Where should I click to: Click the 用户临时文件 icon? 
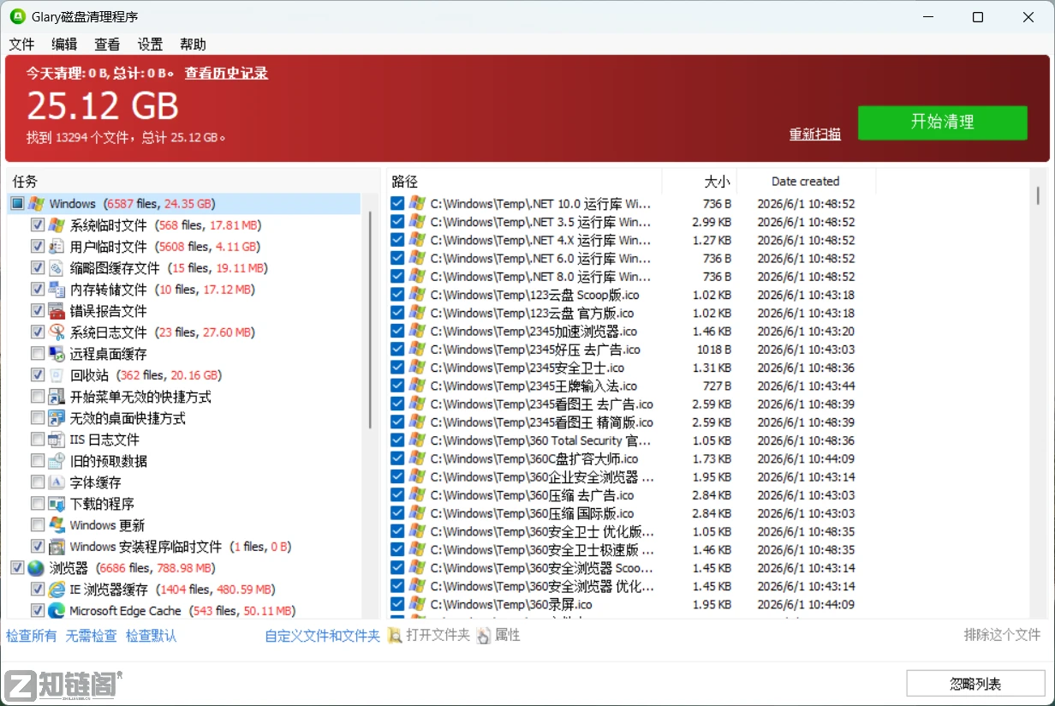coord(57,247)
